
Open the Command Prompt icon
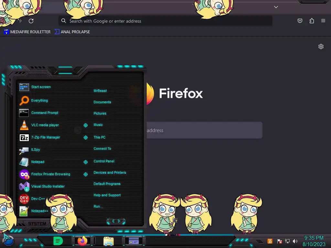pos(24,113)
